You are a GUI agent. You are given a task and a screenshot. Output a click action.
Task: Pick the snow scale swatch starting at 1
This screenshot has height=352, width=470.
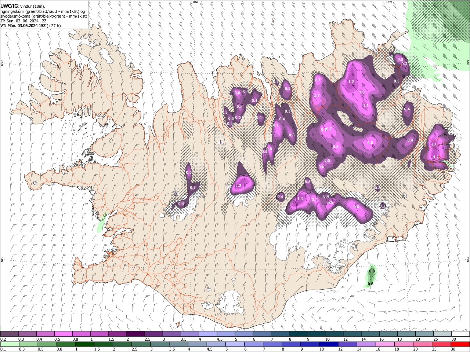pyautogui.click(x=99, y=334)
